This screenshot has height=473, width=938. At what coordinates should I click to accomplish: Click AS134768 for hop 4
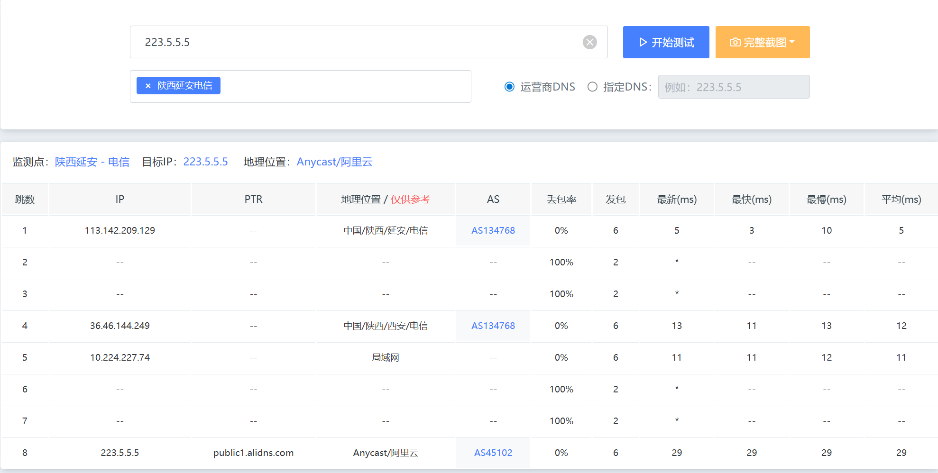[x=493, y=326]
